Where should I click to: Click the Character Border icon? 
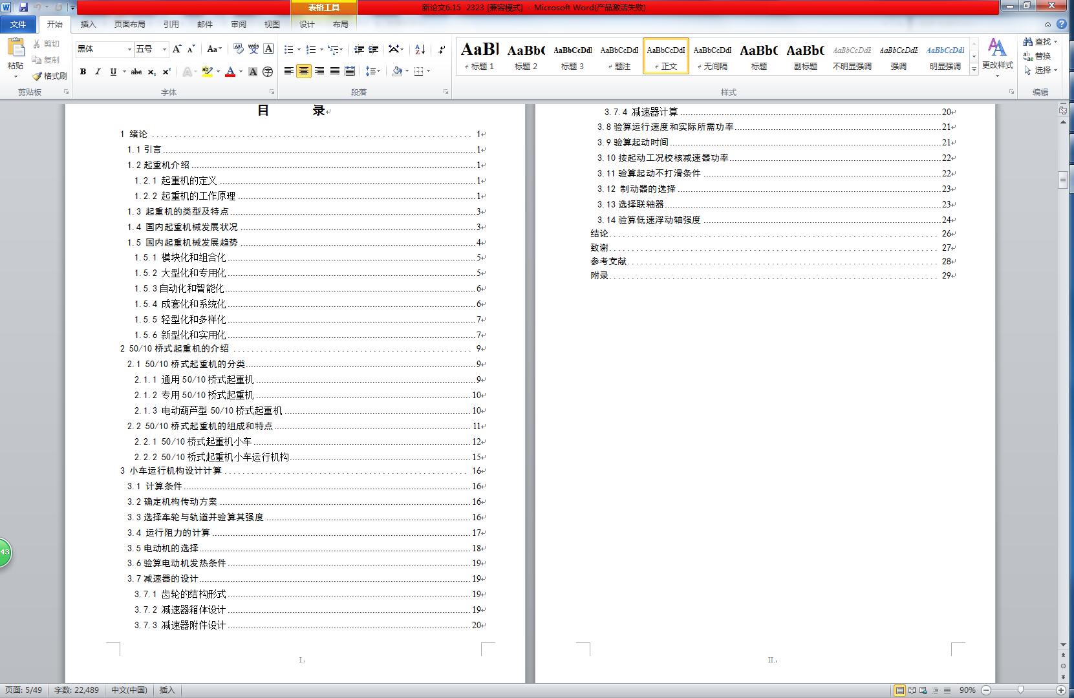268,49
